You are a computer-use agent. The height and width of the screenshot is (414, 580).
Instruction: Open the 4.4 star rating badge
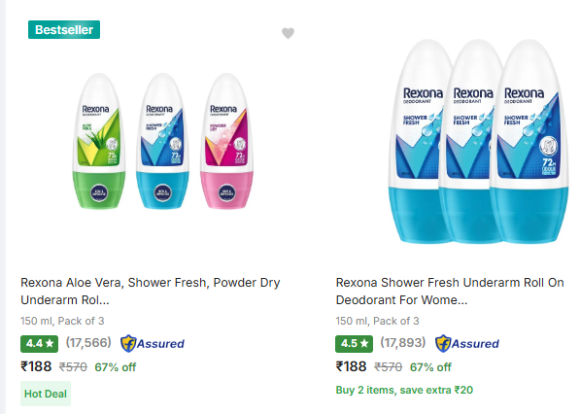[39, 344]
